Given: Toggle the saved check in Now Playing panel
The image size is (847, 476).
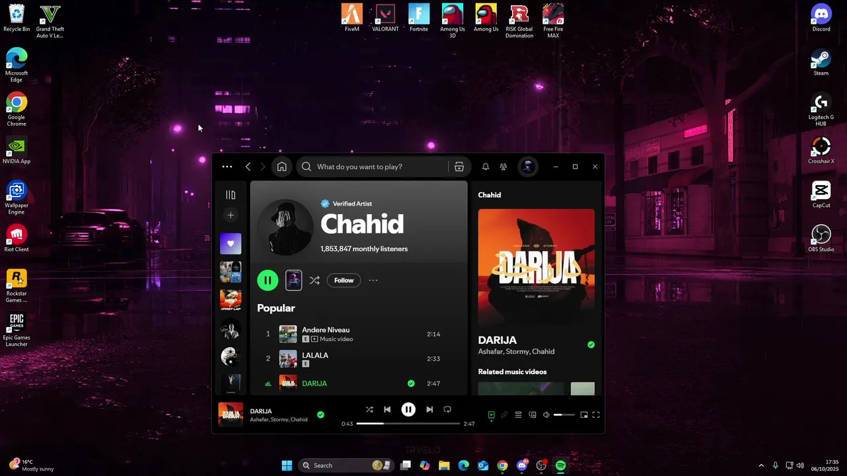Looking at the screenshot, I should pos(591,344).
